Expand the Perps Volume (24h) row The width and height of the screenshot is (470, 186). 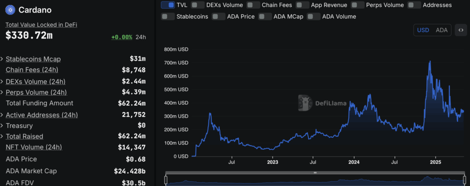click(2, 92)
